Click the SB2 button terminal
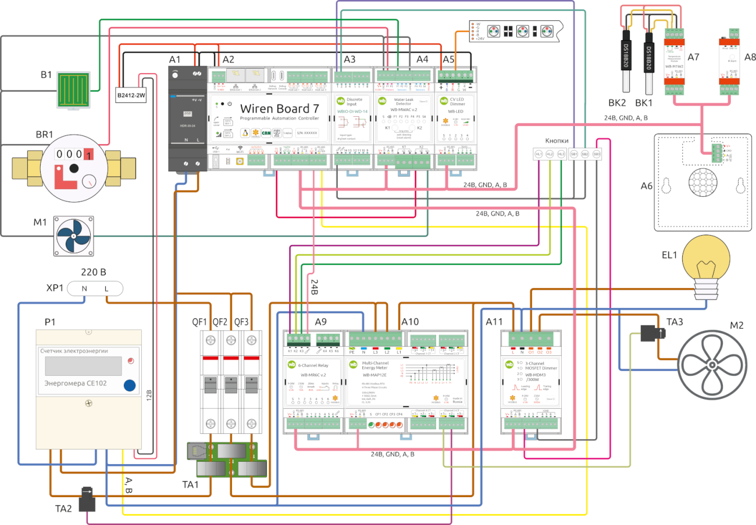This screenshot has height=525, width=756. point(585,153)
